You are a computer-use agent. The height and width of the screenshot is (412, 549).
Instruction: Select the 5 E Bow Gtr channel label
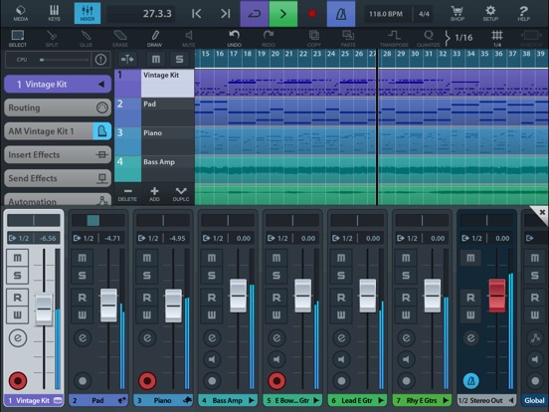click(292, 400)
